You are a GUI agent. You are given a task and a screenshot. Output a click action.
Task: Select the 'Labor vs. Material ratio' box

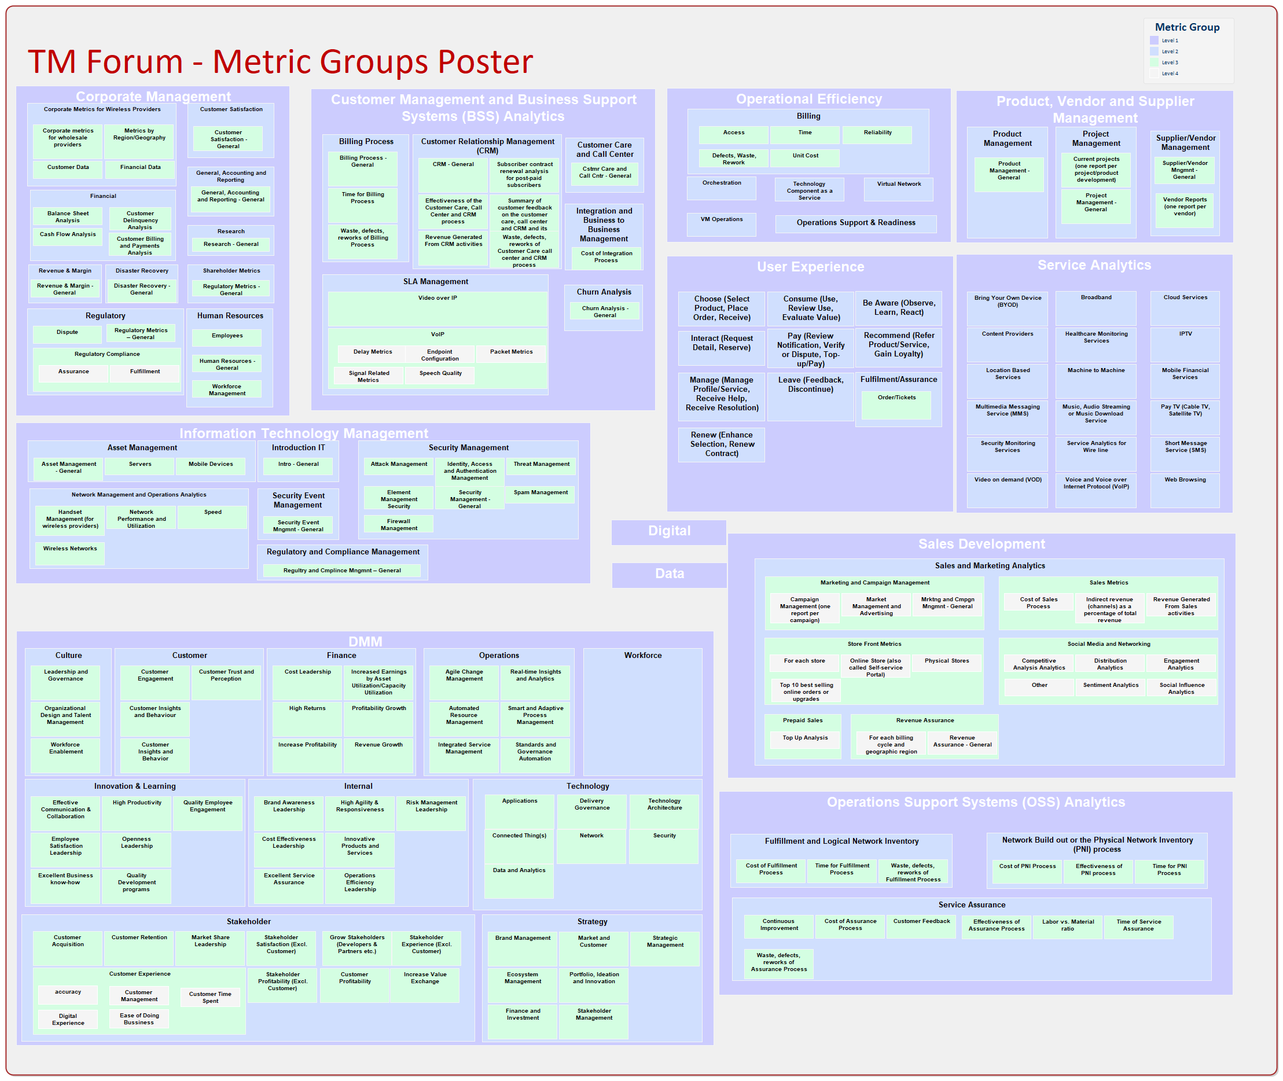(x=1067, y=927)
